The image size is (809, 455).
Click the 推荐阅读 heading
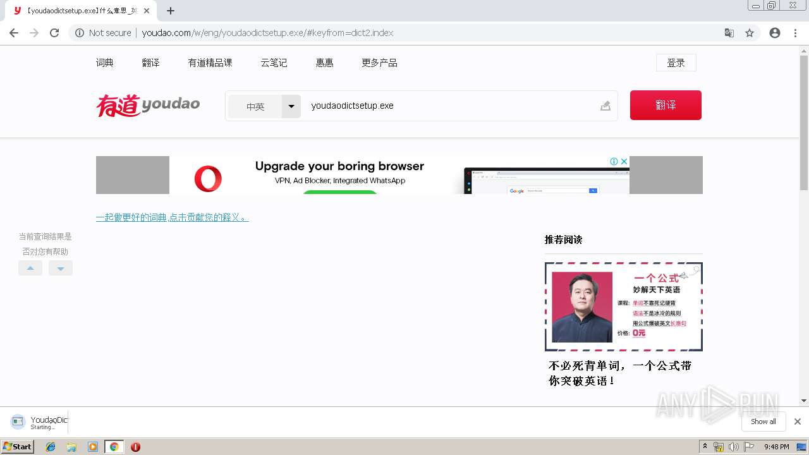coord(563,240)
